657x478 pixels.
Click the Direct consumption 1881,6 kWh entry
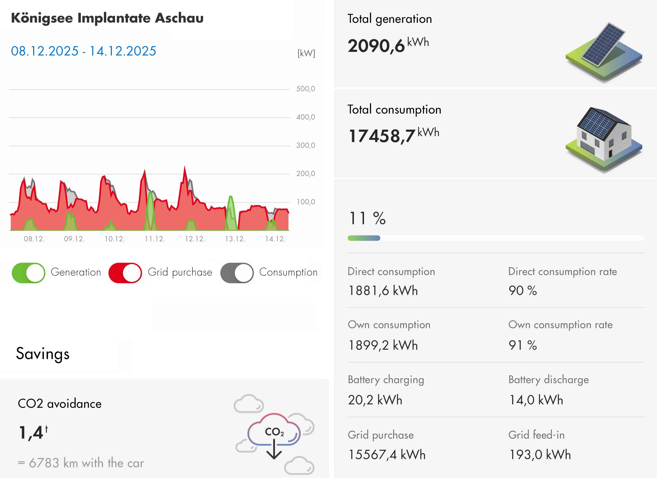pos(383,290)
